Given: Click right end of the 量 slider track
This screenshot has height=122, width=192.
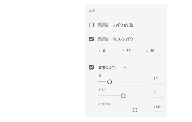Looking at the screenshot, I should pos(147,82).
